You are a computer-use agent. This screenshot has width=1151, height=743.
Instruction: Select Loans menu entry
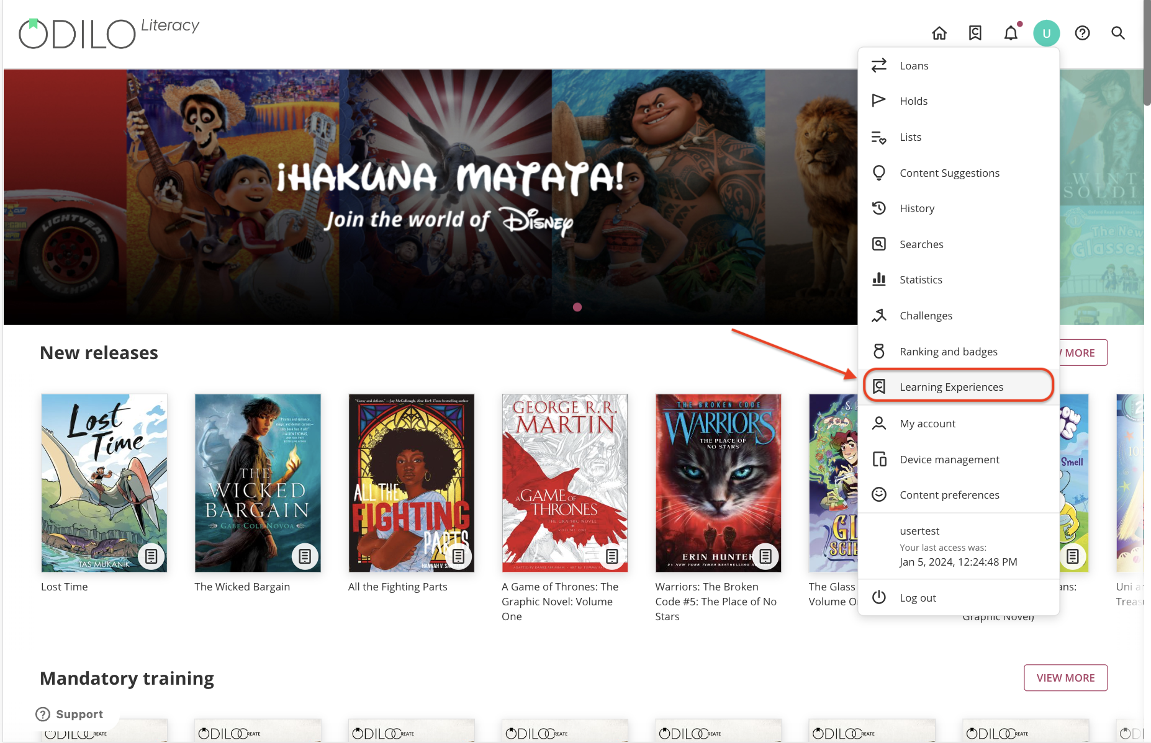point(959,66)
